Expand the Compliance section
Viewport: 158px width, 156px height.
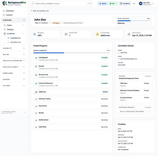[x=14, y=73]
